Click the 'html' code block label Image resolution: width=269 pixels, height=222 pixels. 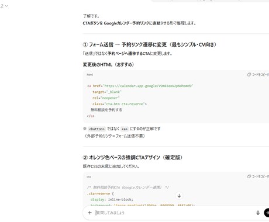(90, 75)
